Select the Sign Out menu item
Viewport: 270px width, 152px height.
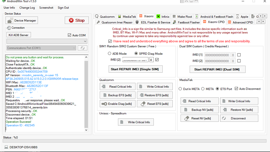click(63, 8)
